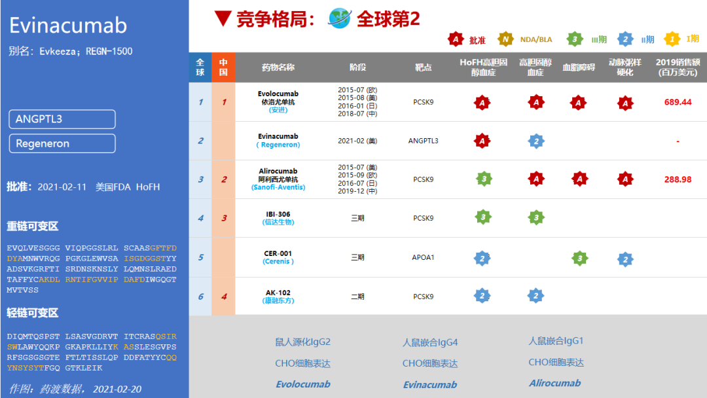Open the Cerenis company link
The width and height of the screenshot is (707, 398).
[278, 261]
